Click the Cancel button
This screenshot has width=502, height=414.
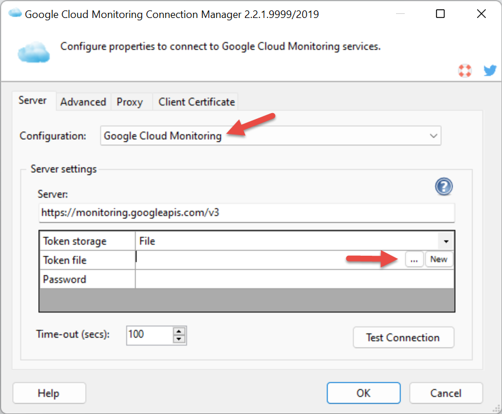pos(446,393)
